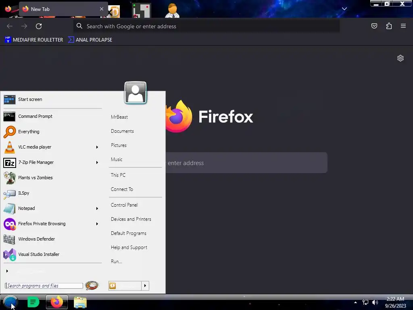Screen dimensions: 413x310
Task: Open File Explorer from taskbar
Action: pyautogui.click(x=80, y=302)
